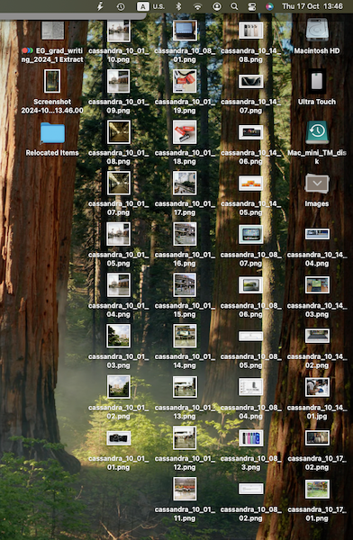353x540 pixels.
Task: Select cassandra_10_14_08.png file
Action: pyautogui.click(x=250, y=31)
